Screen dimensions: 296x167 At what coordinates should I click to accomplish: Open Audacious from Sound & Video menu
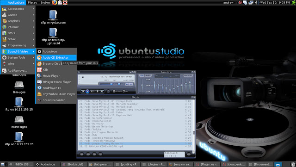[x=56, y=51]
